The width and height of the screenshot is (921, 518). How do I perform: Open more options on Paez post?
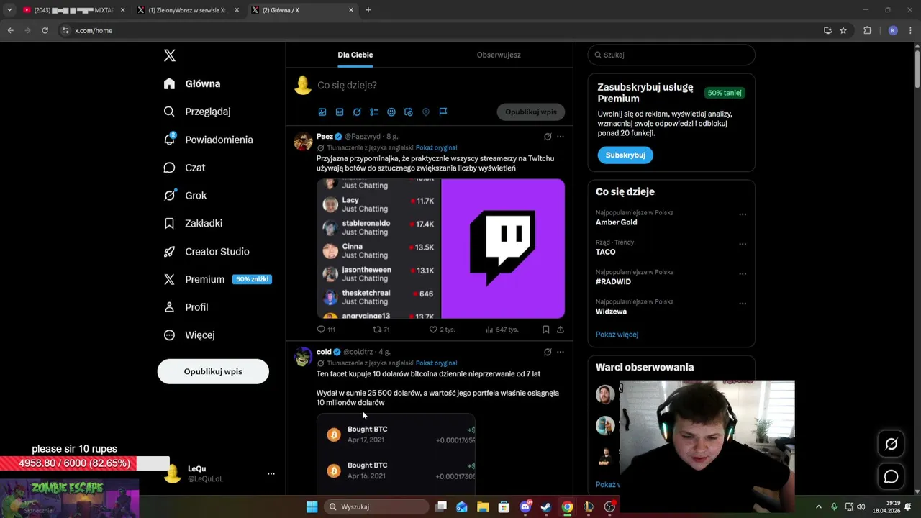tap(561, 137)
